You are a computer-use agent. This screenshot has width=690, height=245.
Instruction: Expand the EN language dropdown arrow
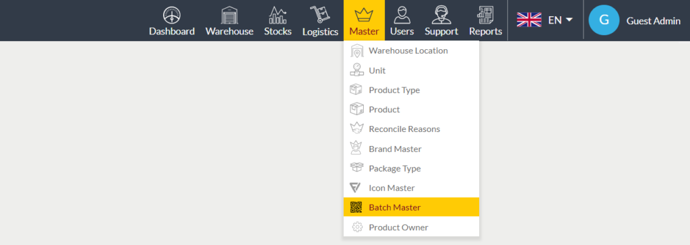[x=569, y=20]
